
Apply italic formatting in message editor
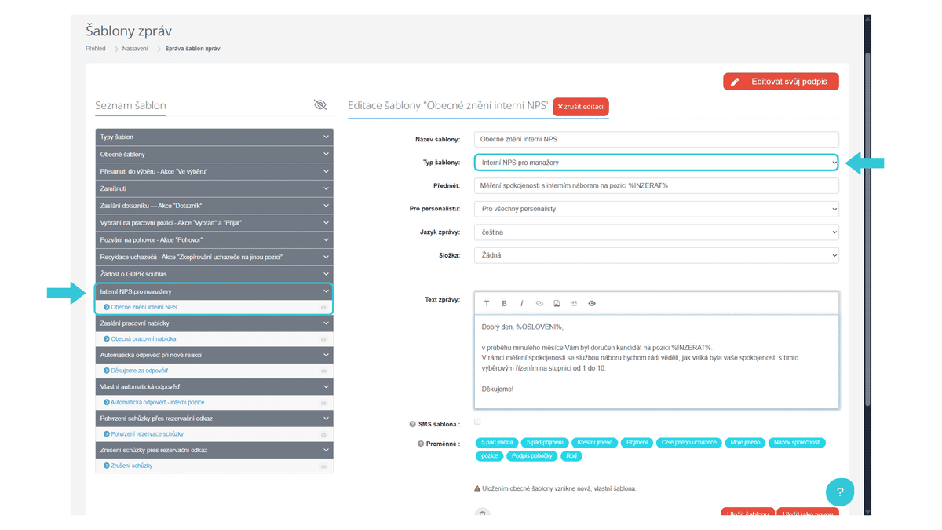521,303
